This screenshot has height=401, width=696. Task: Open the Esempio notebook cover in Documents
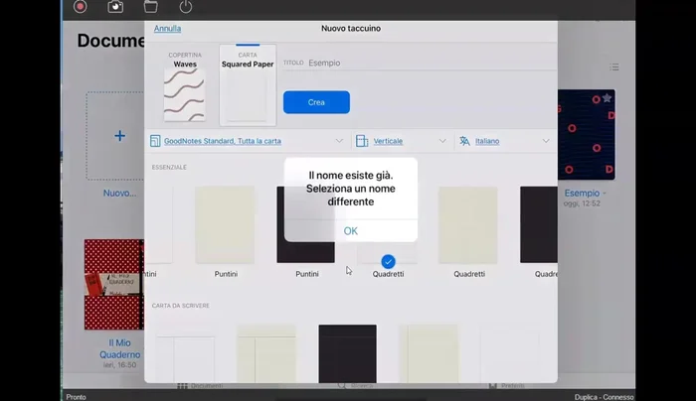click(587, 135)
